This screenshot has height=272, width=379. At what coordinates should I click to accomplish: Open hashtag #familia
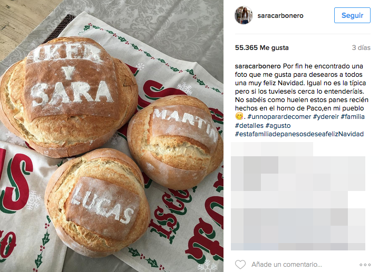tap(353, 117)
